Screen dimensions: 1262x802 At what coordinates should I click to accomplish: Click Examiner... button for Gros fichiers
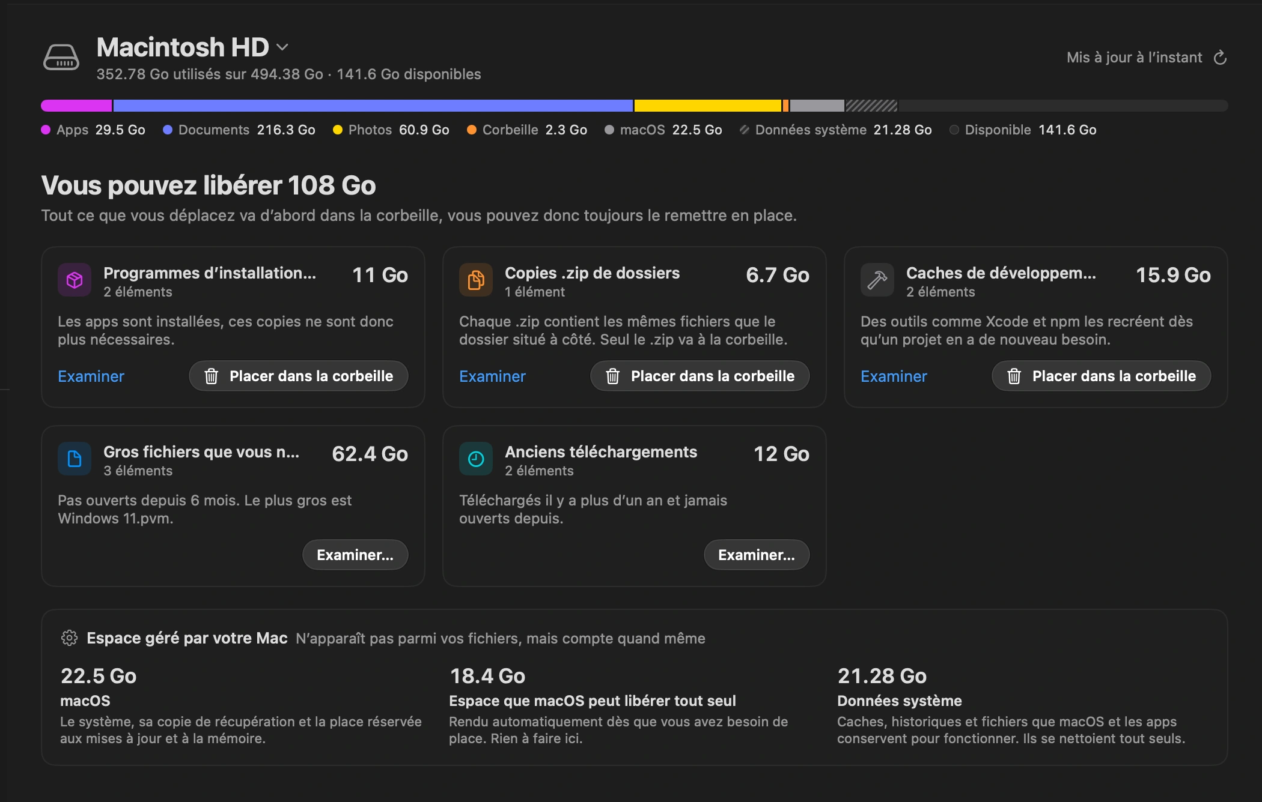click(x=355, y=555)
